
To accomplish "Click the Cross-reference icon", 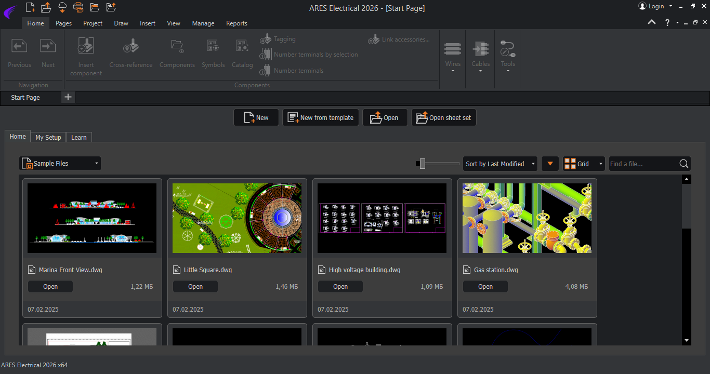I will click(131, 46).
